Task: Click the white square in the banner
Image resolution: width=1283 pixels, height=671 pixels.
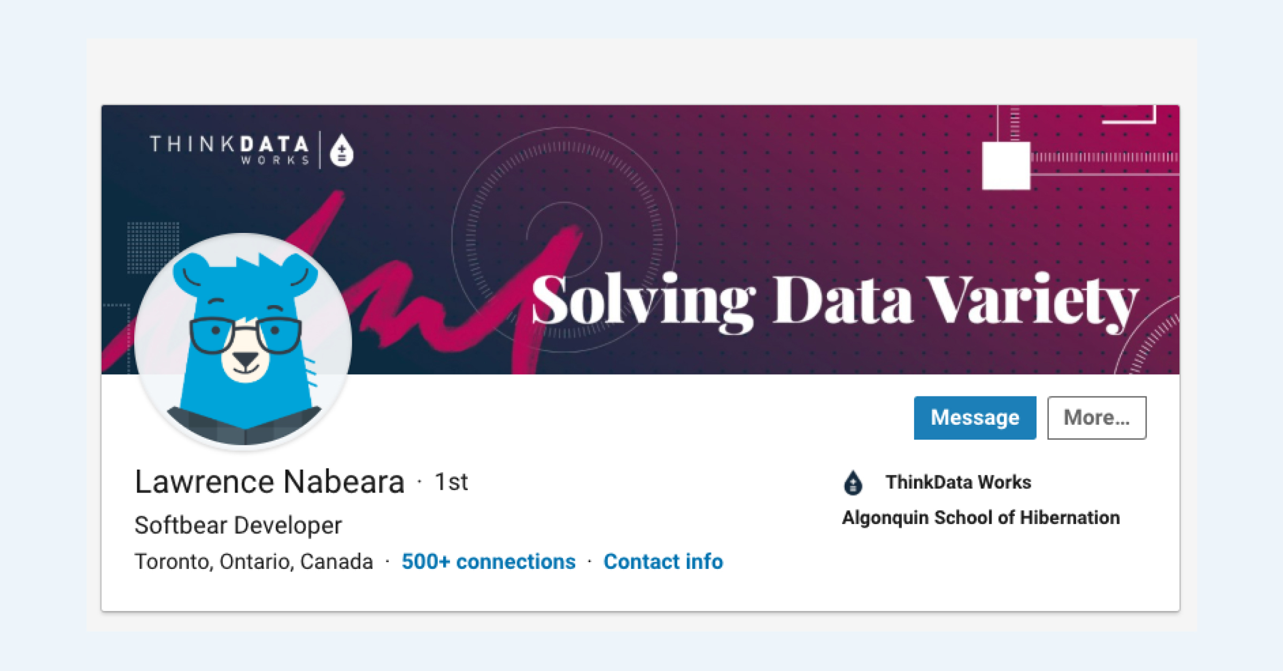Action: pos(1006,165)
